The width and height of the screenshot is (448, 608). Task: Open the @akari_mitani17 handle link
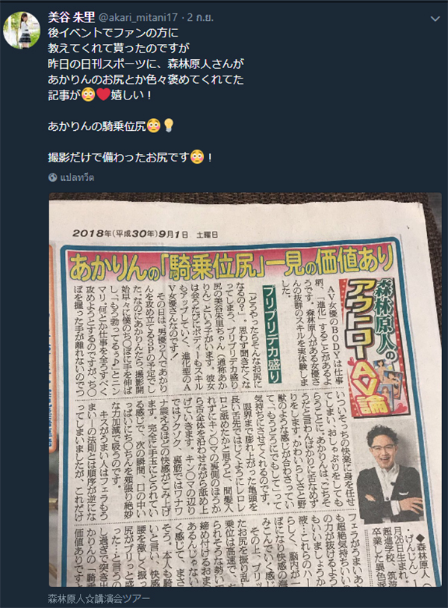[138, 17]
